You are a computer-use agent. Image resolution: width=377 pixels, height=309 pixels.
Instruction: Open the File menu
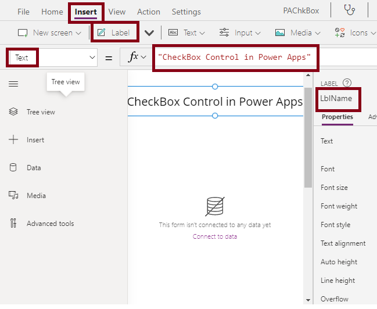click(x=23, y=12)
